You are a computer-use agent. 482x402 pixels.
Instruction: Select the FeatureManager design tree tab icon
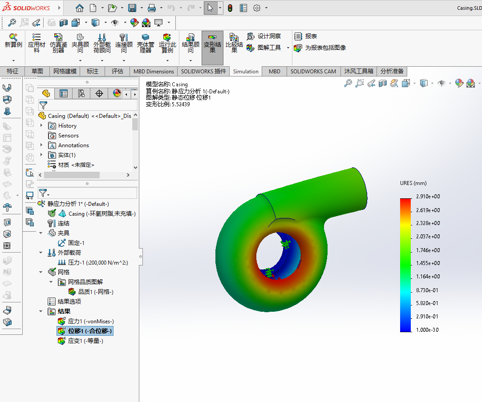[x=46, y=93]
